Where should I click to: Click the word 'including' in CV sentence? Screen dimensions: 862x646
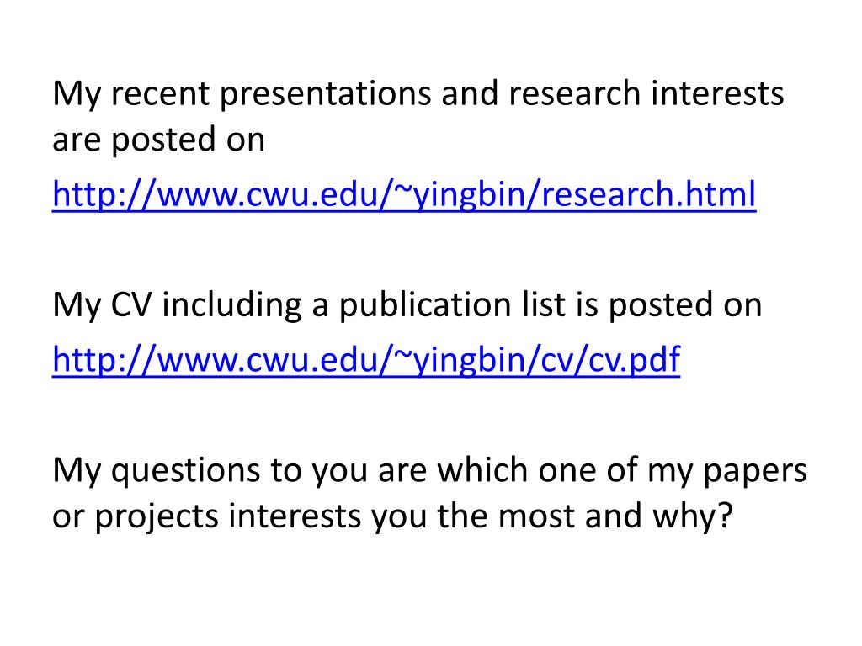[231, 306]
